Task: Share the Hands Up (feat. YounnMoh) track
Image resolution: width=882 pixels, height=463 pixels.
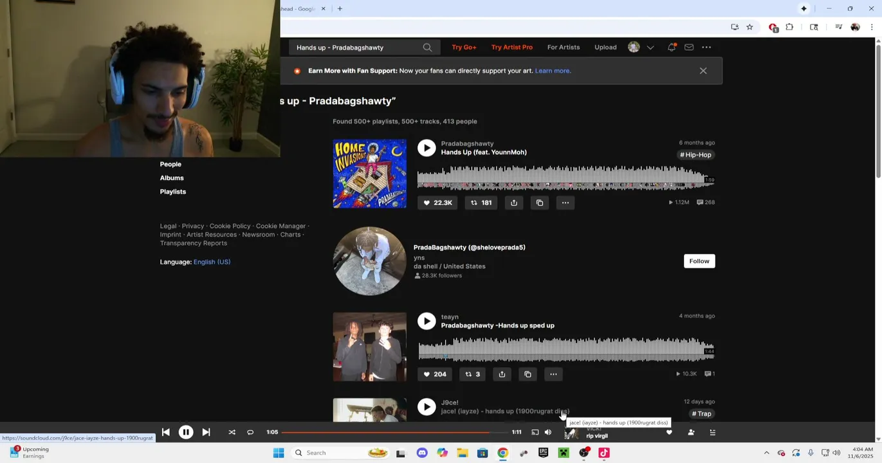Action: pyautogui.click(x=514, y=203)
